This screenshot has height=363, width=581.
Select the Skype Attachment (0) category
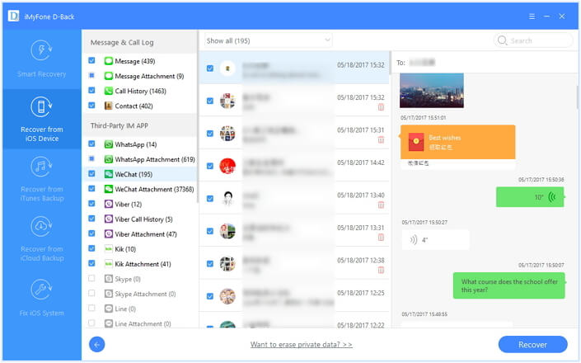(139, 294)
